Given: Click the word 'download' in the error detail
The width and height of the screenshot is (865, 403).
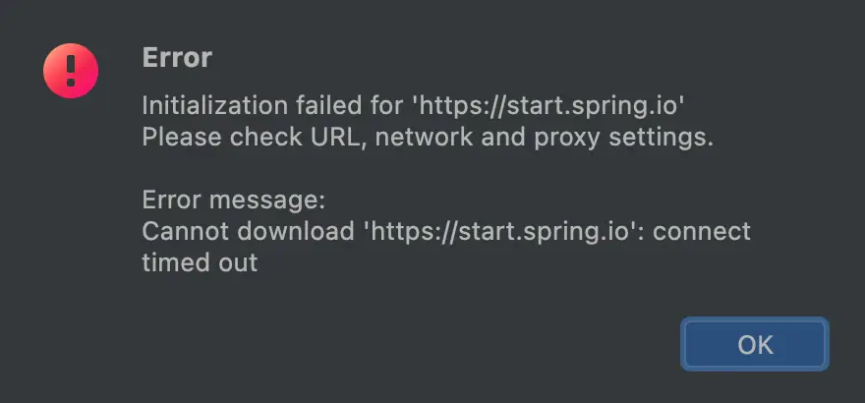Looking at the screenshot, I should [x=296, y=232].
